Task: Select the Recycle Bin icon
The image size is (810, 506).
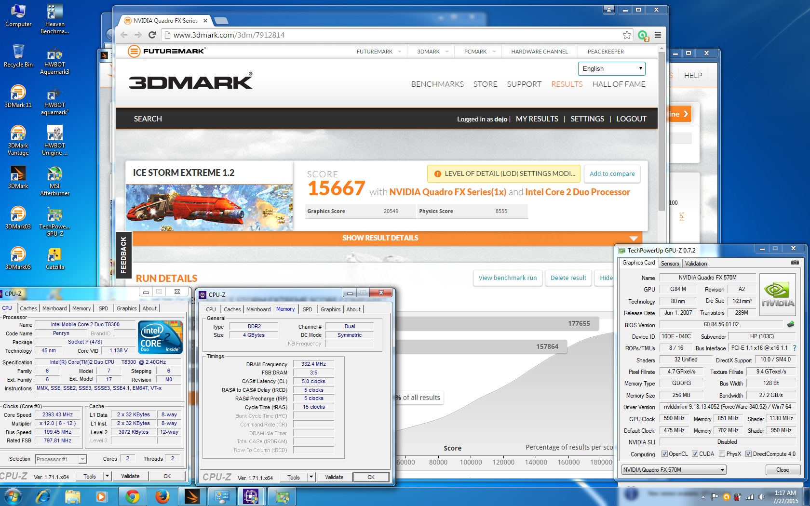Action: [x=18, y=56]
